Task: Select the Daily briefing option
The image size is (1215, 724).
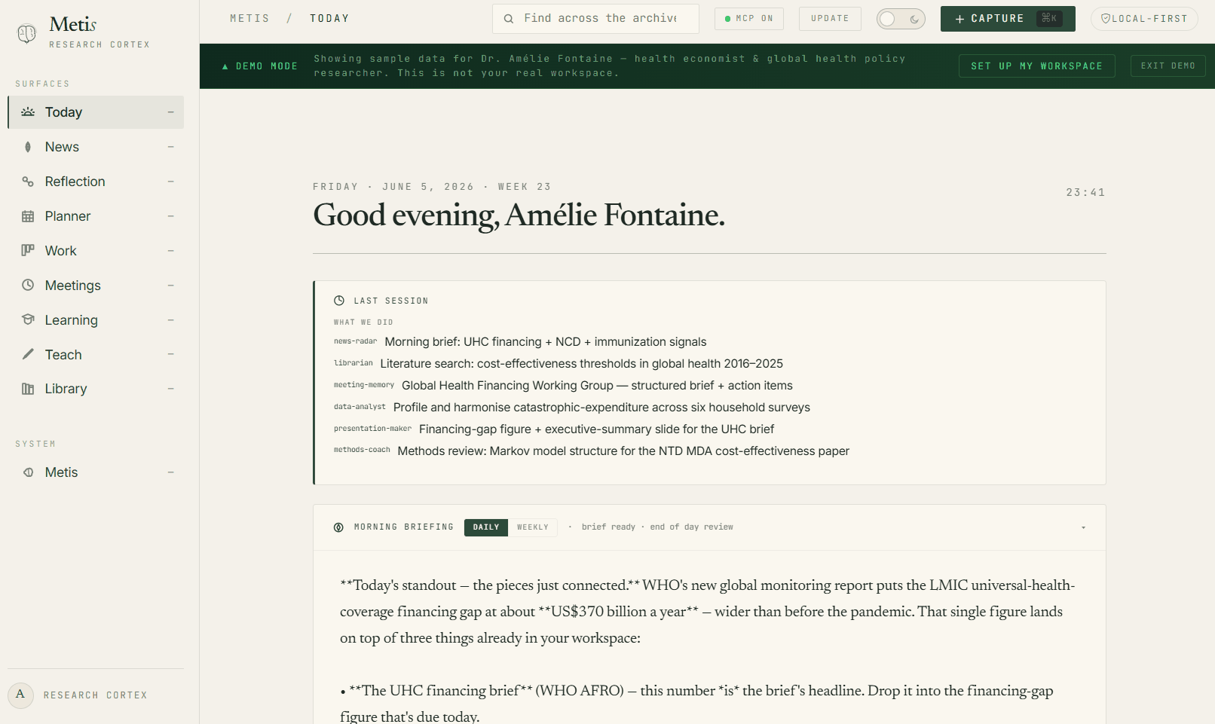Action: [x=486, y=527]
